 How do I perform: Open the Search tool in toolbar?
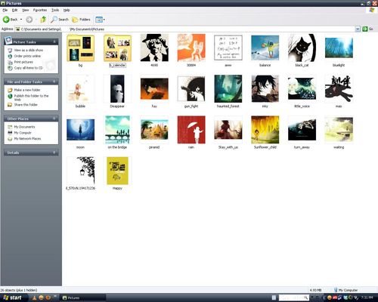click(60, 20)
